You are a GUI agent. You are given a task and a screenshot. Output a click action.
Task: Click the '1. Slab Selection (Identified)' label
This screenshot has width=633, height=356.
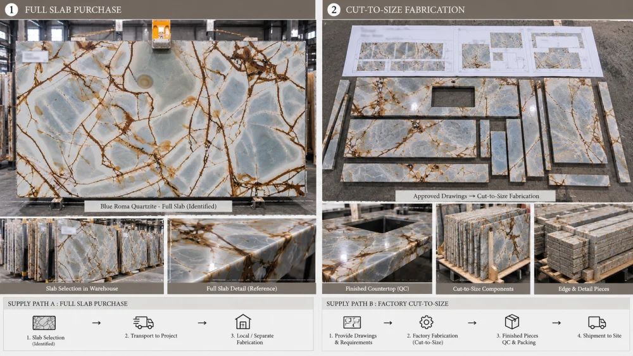pos(45,340)
